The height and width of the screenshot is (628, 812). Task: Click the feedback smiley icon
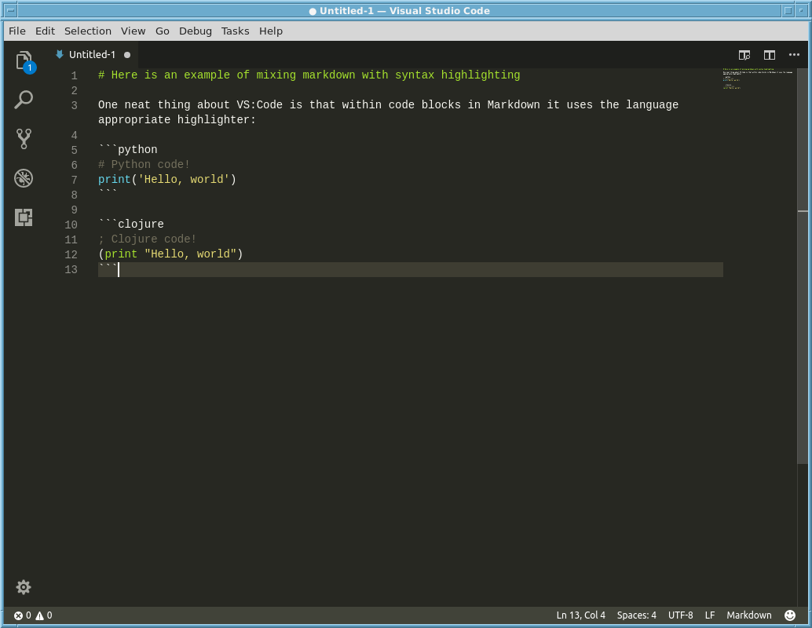tap(790, 615)
